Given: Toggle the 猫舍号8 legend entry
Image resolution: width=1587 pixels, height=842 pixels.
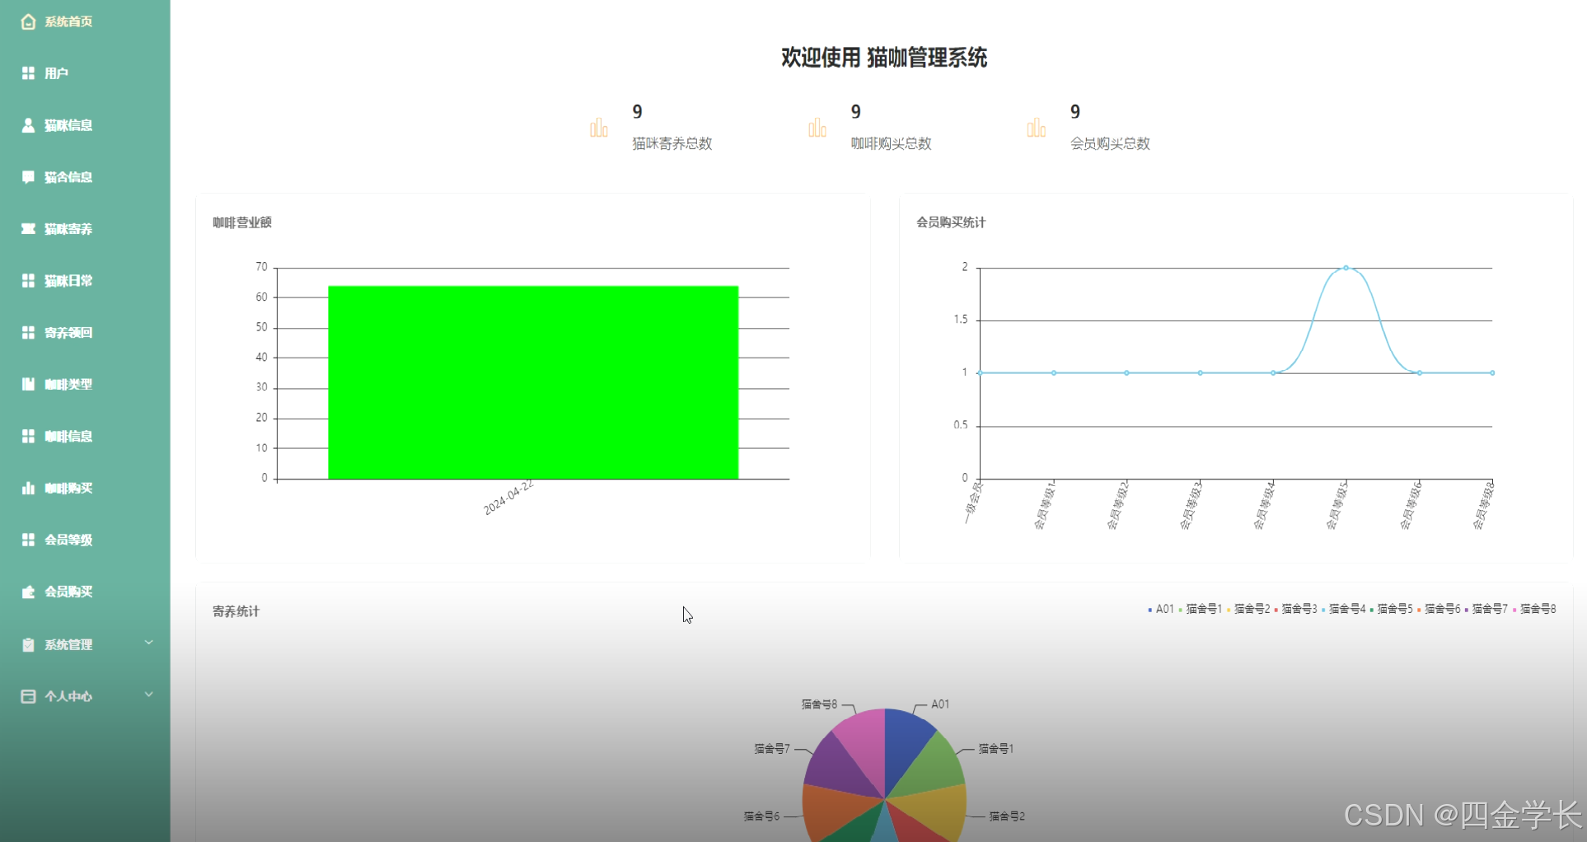Looking at the screenshot, I should pyautogui.click(x=1534, y=609).
